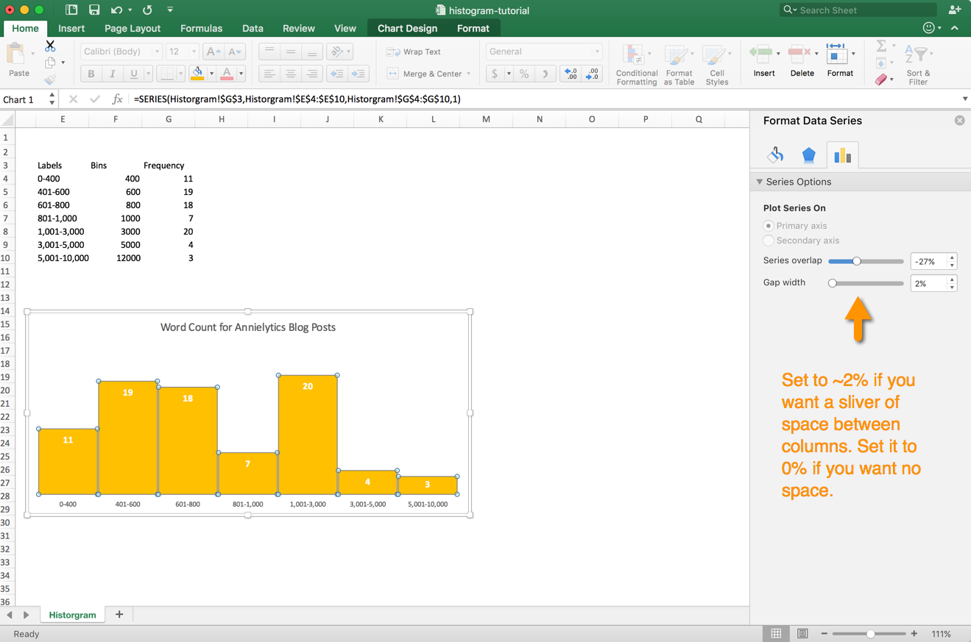This screenshot has height=642, width=971.
Task: Open the Data ribbon tab
Action: click(x=253, y=28)
